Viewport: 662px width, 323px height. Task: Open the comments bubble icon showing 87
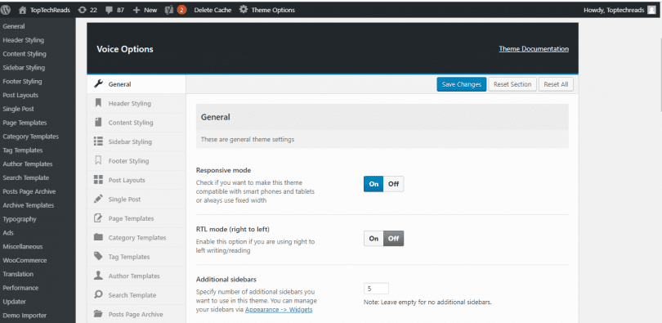(109, 10)
